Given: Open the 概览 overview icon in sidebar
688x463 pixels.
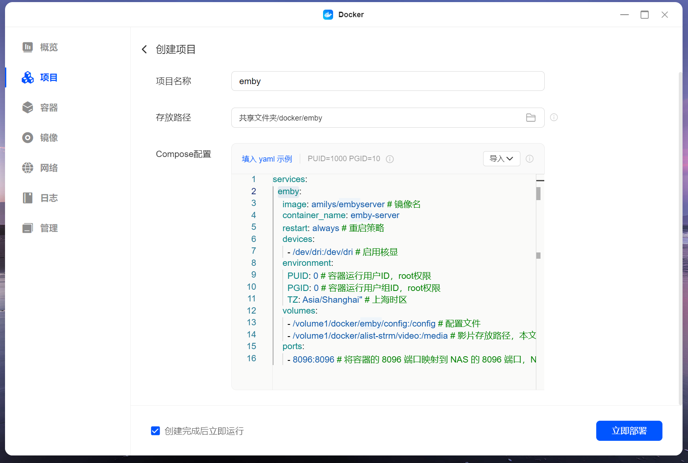Looking at the screenshot, I should point(28,47).
